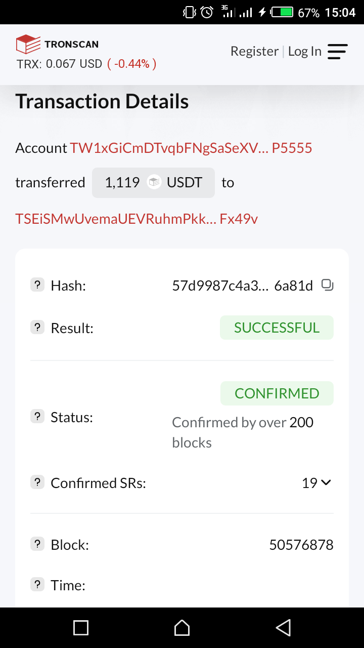Tap the USDT token icon
The width and height of the screenshot is (364, 648).
154,182
